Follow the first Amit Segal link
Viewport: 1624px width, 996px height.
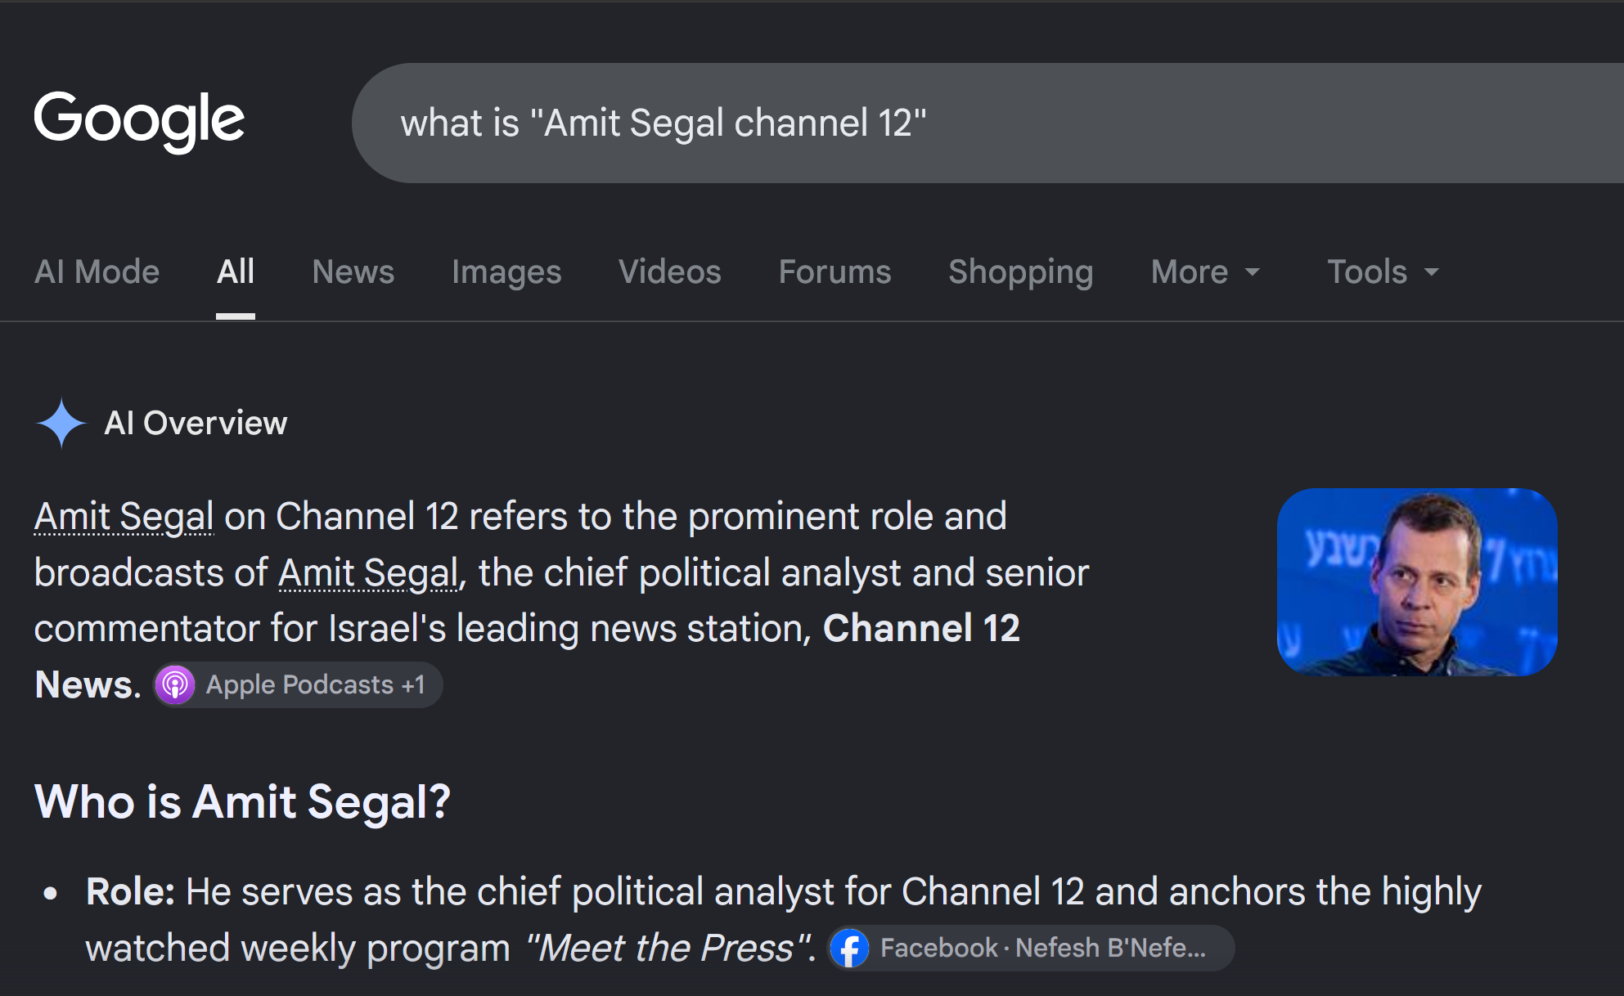coord(124,517)
